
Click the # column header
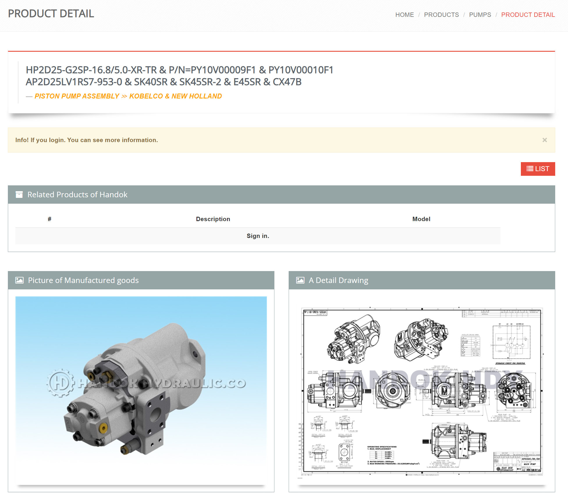pos(49,219)
